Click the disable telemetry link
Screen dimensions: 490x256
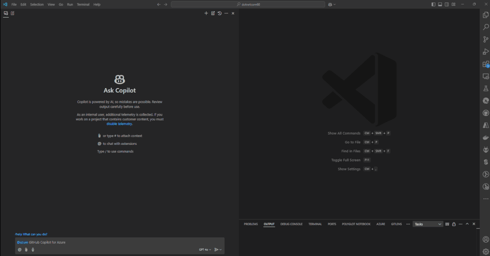pos(119,124)
